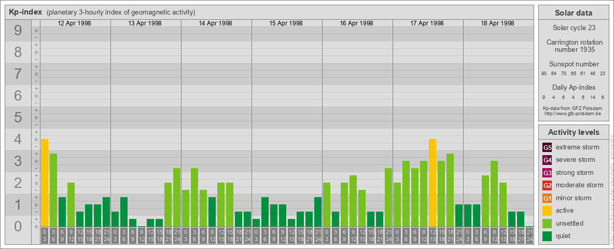Click the Kp scale number 9
The image size is (614, 249).
(x=18, y=31)
